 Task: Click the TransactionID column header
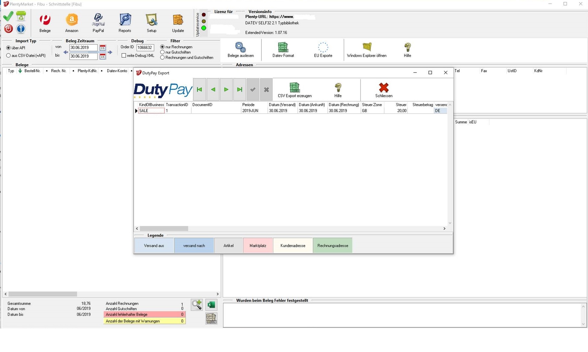[178, 105]
